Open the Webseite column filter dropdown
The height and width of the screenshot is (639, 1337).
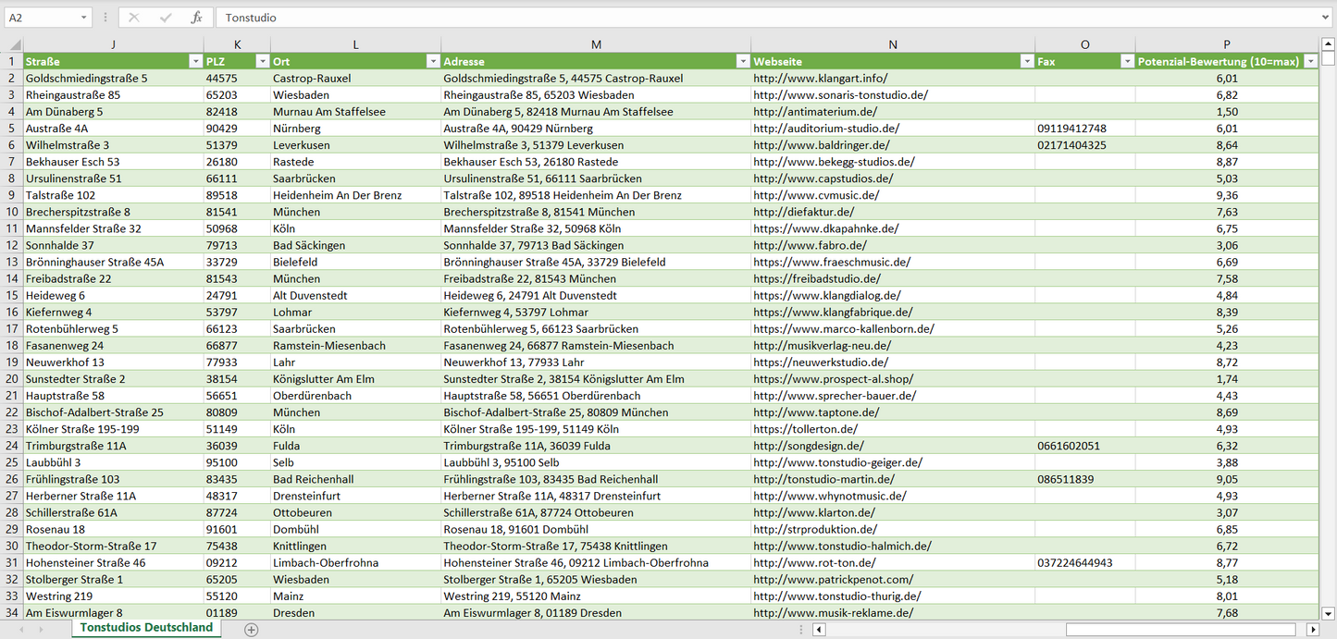(x=1026, y=62)
